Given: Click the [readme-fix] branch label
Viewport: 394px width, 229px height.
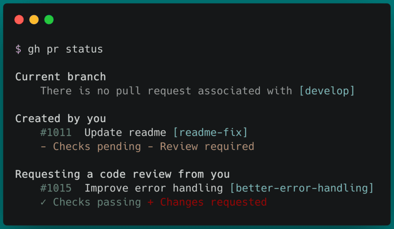Looking at the screenshot, I should click(x=211, y=132).
